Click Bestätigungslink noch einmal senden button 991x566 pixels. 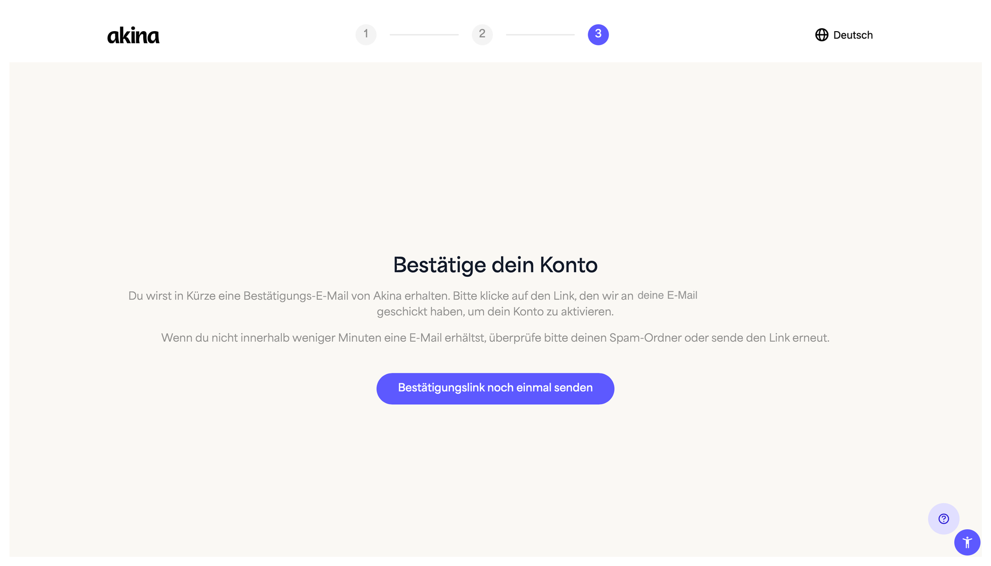coord(495,389)
